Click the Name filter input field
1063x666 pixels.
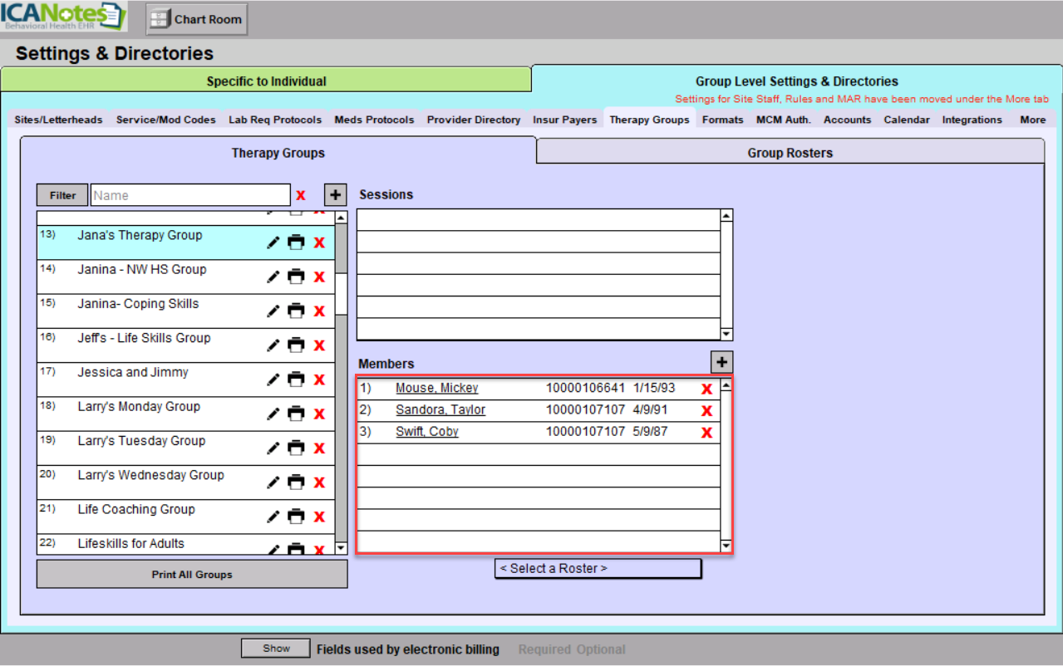190,195
